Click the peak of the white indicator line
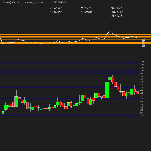151x151 pixels. pos(110,32)
